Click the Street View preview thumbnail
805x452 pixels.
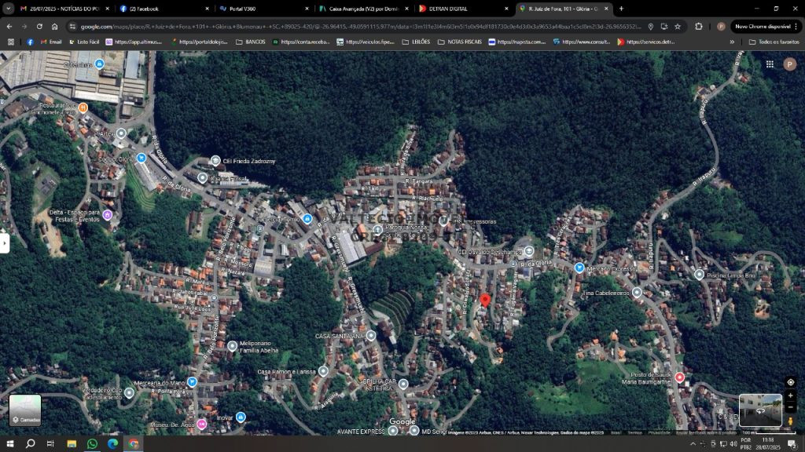coord(760,410)
